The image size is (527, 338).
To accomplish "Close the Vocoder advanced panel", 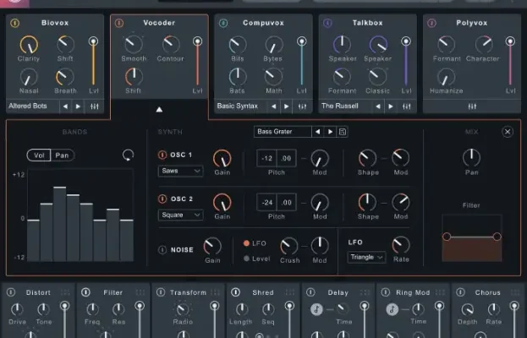I will [507, 132].
